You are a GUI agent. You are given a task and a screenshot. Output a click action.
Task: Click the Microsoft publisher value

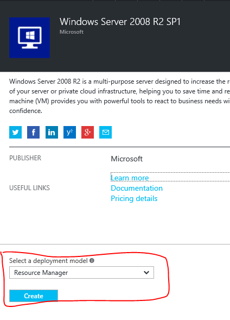(127, 159)
